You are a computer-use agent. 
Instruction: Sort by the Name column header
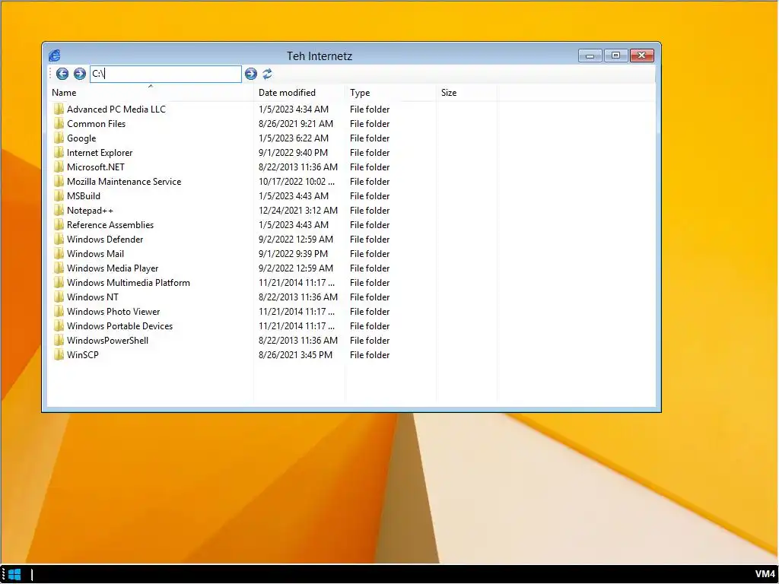coord(152,92)
